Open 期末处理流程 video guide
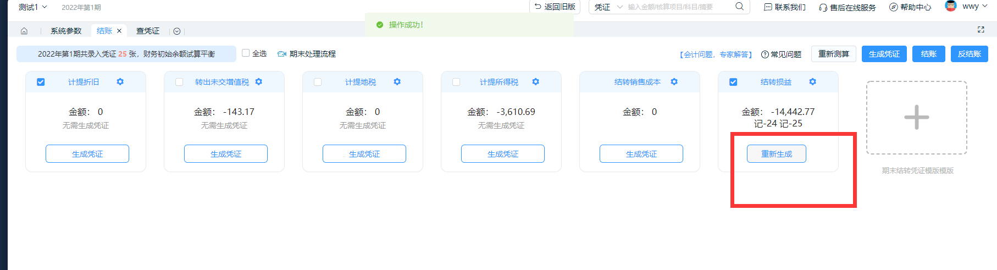 point(307,54)
